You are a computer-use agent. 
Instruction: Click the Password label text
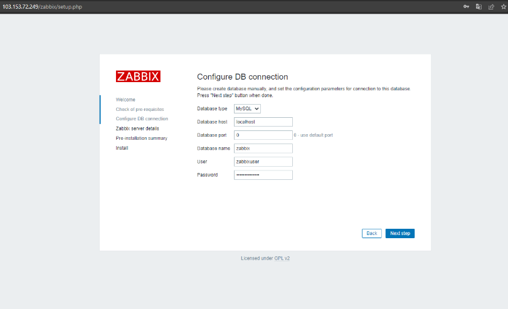tap(208, 175)
